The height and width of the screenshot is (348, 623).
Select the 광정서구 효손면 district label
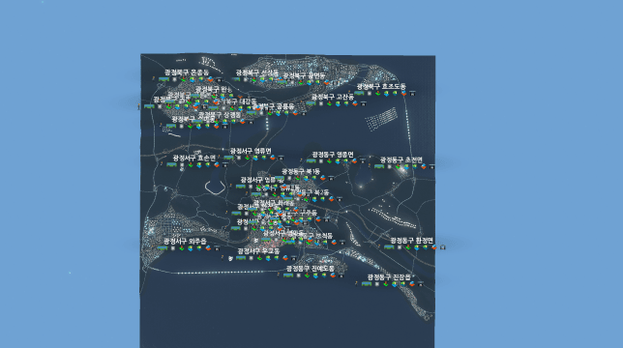194,158
